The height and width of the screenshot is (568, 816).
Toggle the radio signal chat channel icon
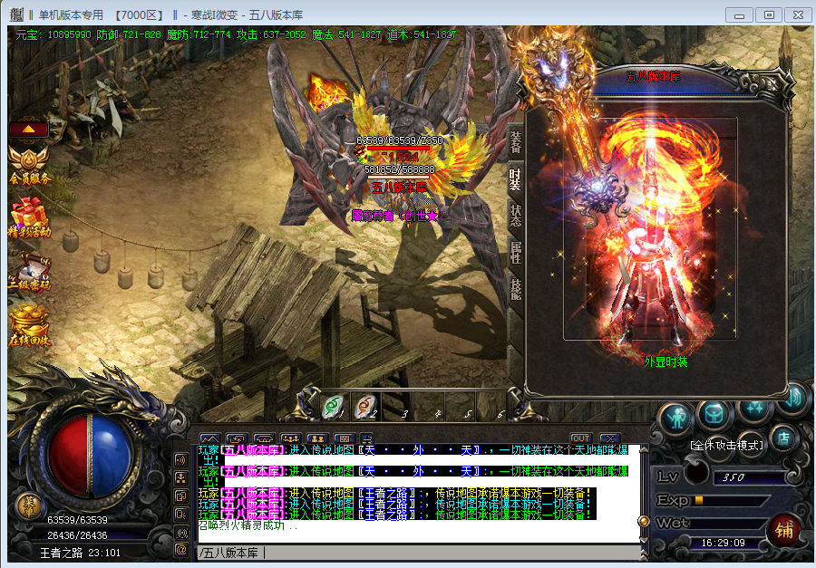pos(181,532)
